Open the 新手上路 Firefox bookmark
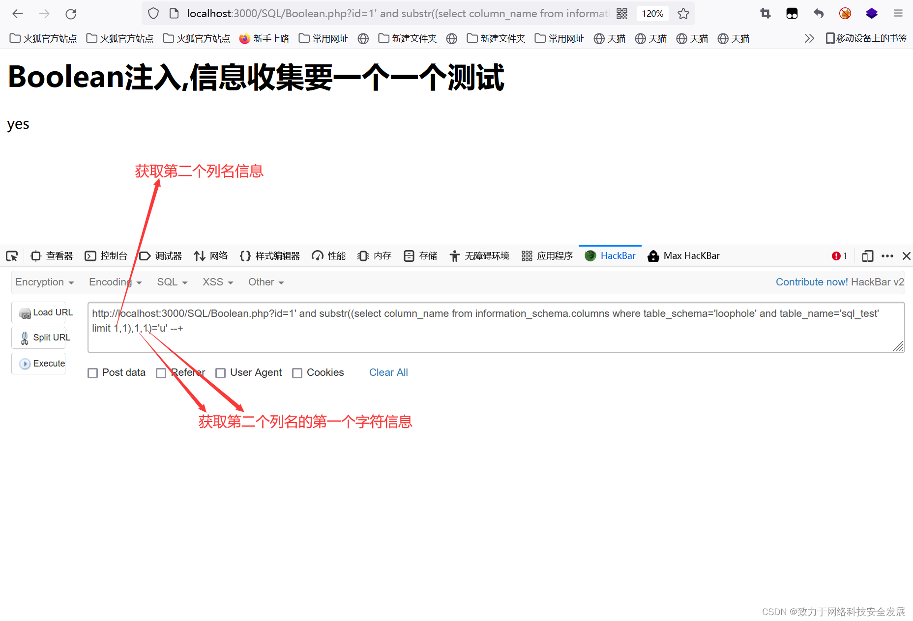This screenshot has width=913, height=621. pyautogui.click(x=264, y=38)
